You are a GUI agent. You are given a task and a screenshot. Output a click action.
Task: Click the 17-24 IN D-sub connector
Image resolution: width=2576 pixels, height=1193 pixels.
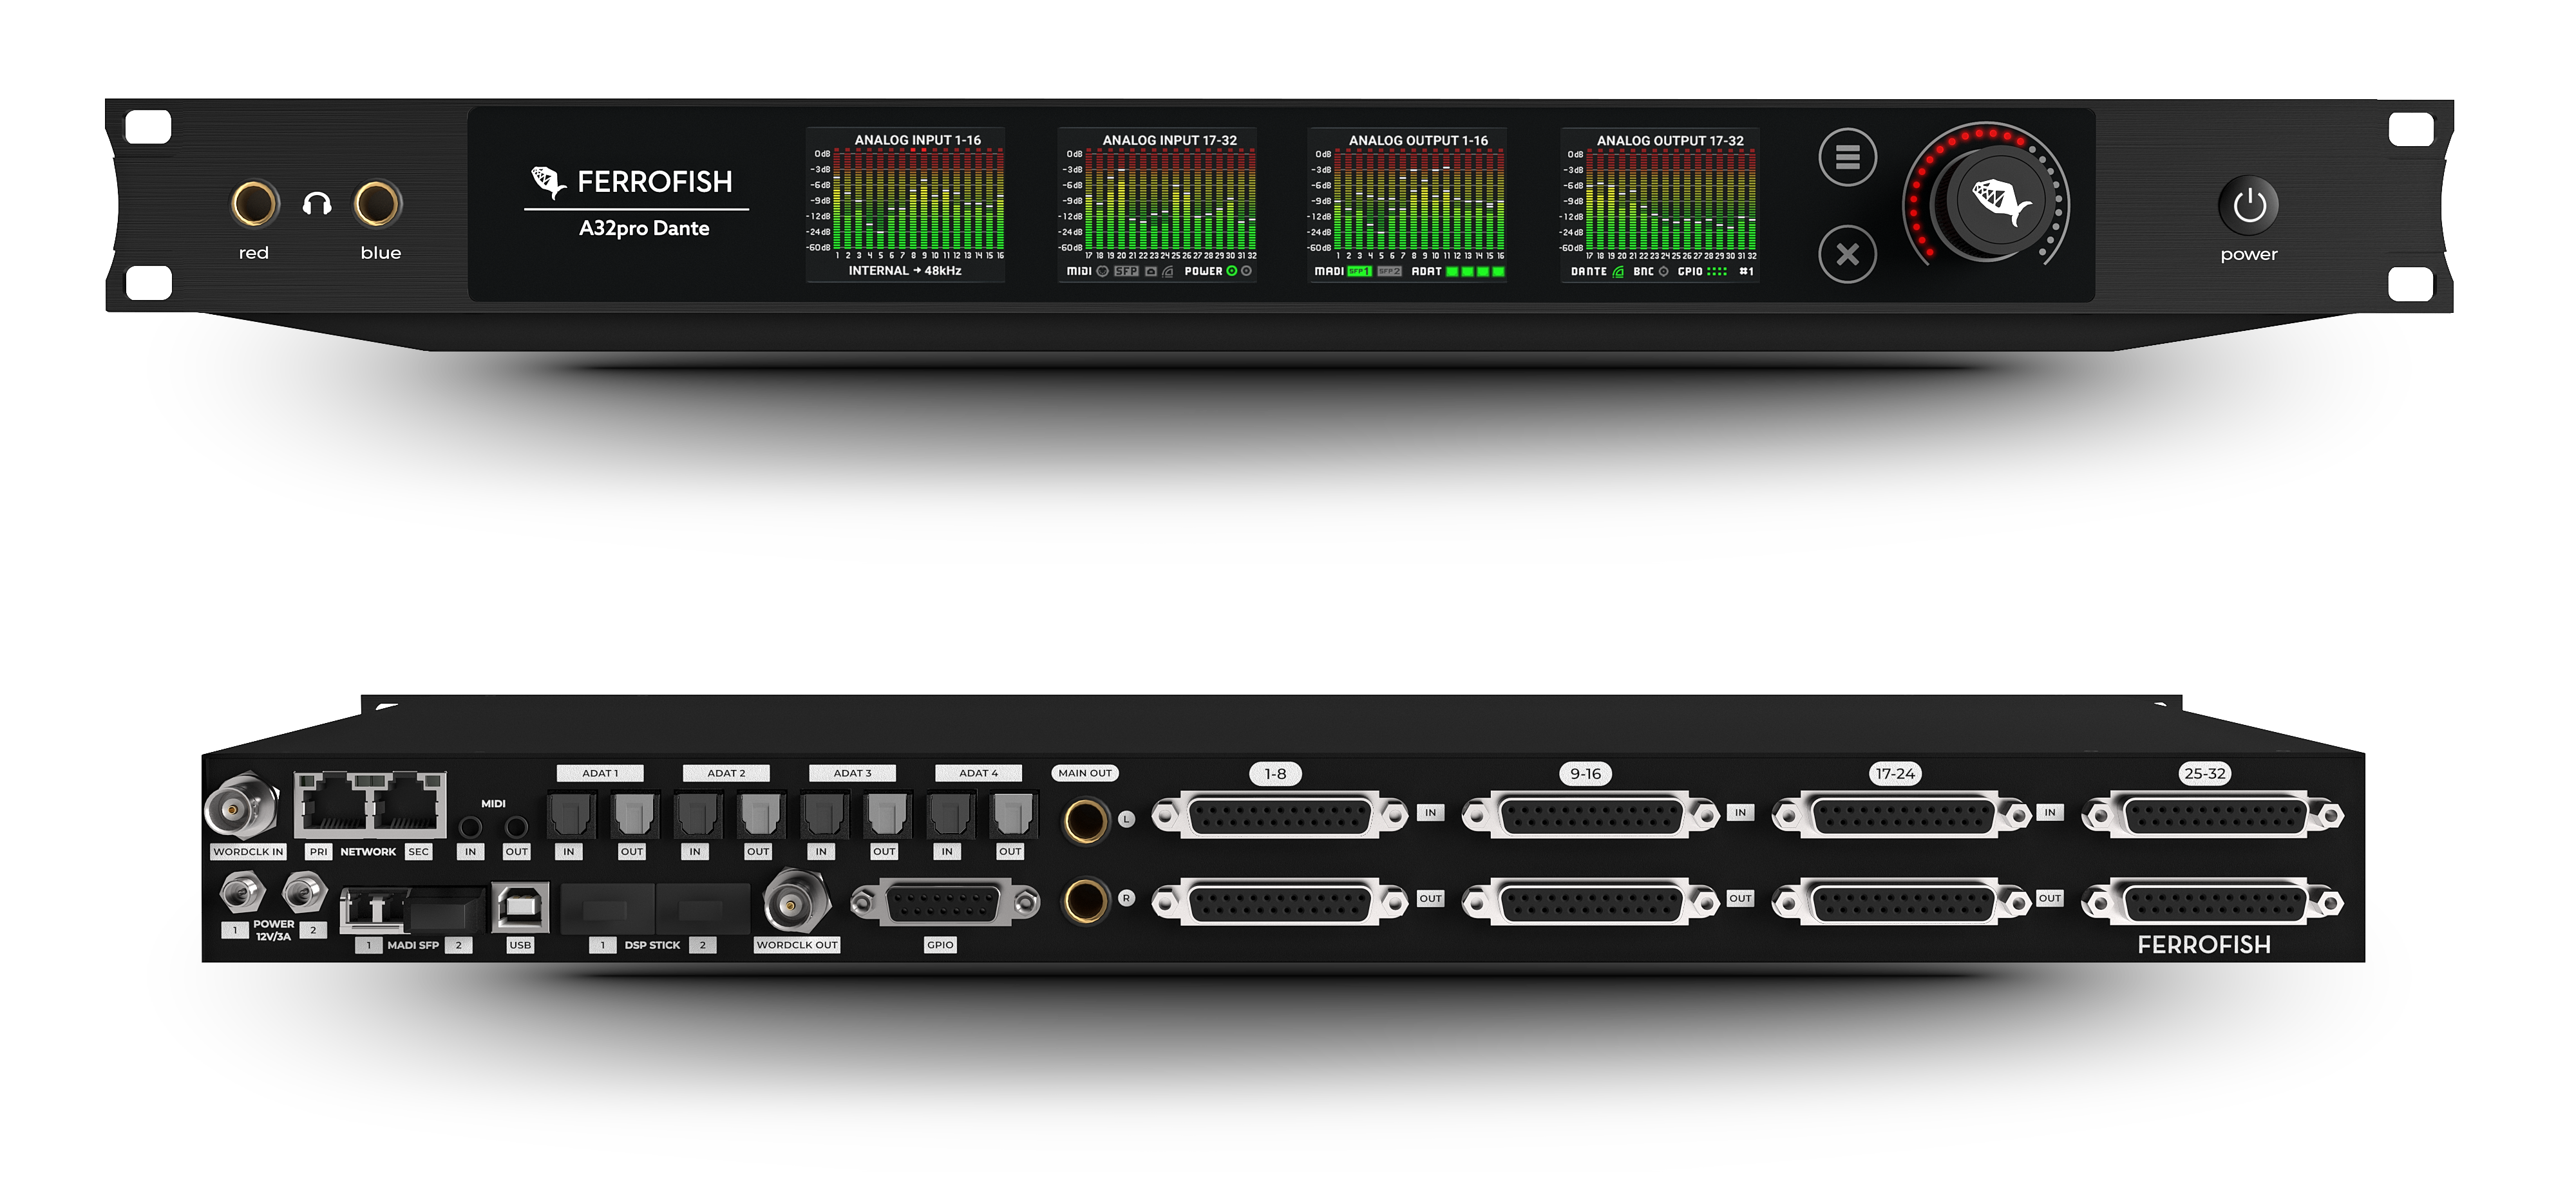click(x=1900, y=816)
